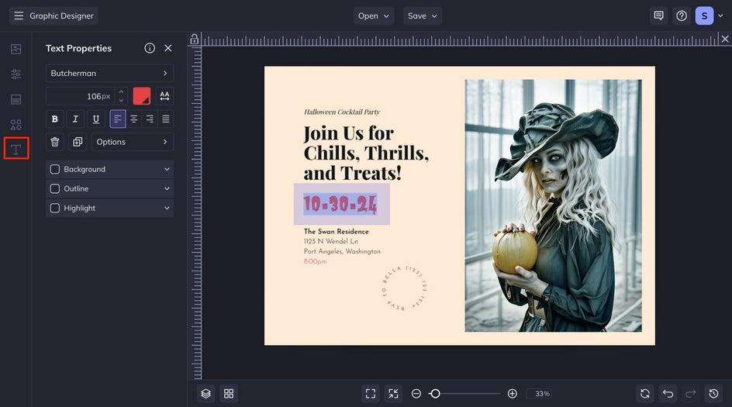Select the Halloween Cocktail Party text

pyautogui.click(x=342, y=112)
